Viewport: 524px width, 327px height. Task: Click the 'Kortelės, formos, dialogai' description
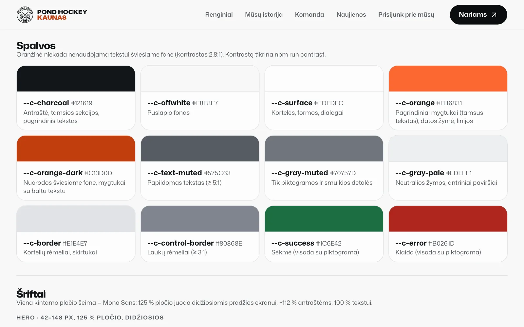(307, 113)
